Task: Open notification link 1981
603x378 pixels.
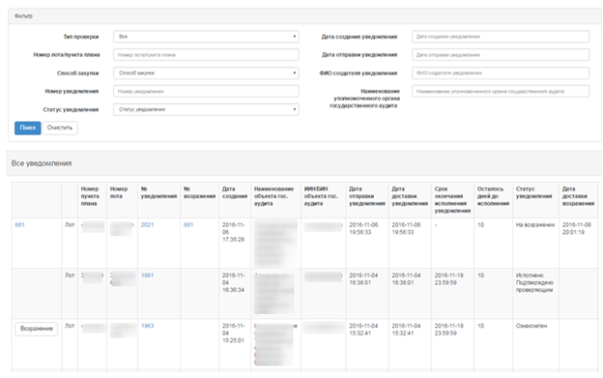Action: (x=147, y=276)
